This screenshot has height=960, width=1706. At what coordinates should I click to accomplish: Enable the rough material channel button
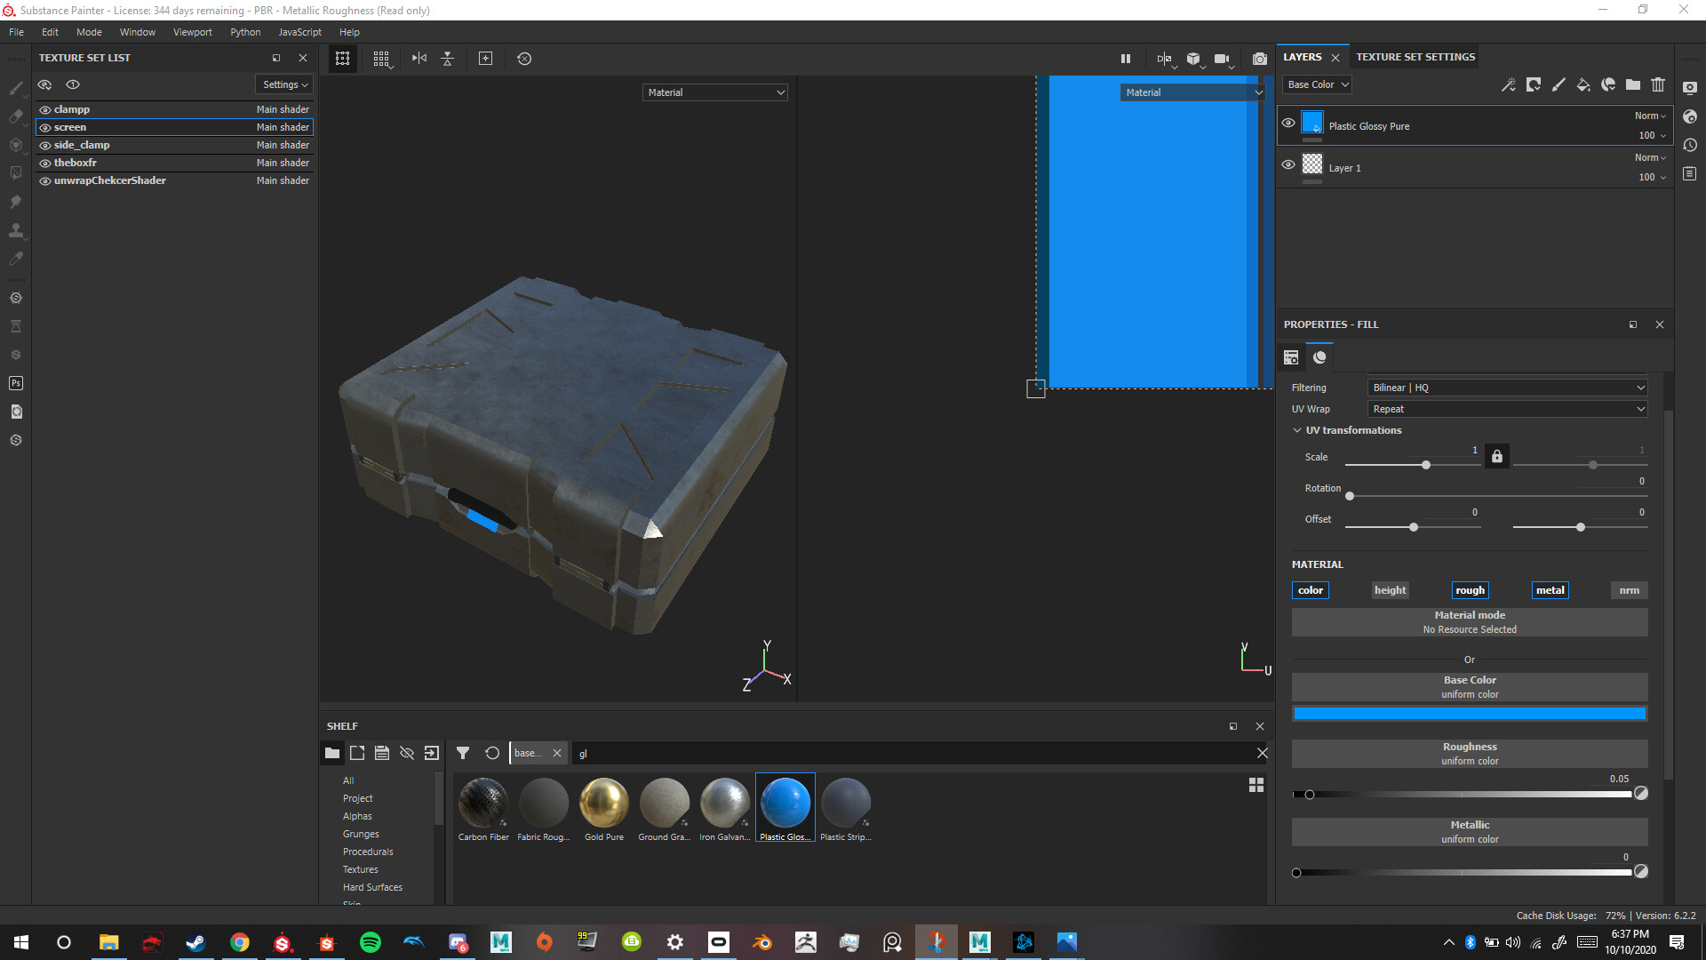click(1470, 589)
